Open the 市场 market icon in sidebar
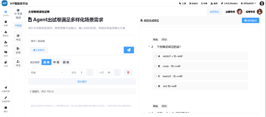Viewport: 266px width, 117px height. pos(6,62)
